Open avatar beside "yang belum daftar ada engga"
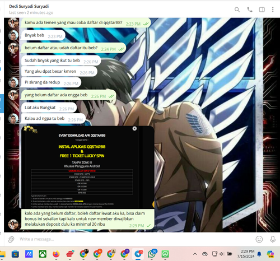The height and width of the screenshot is (261, 280). pyautogui.click(x=13, y=95)
